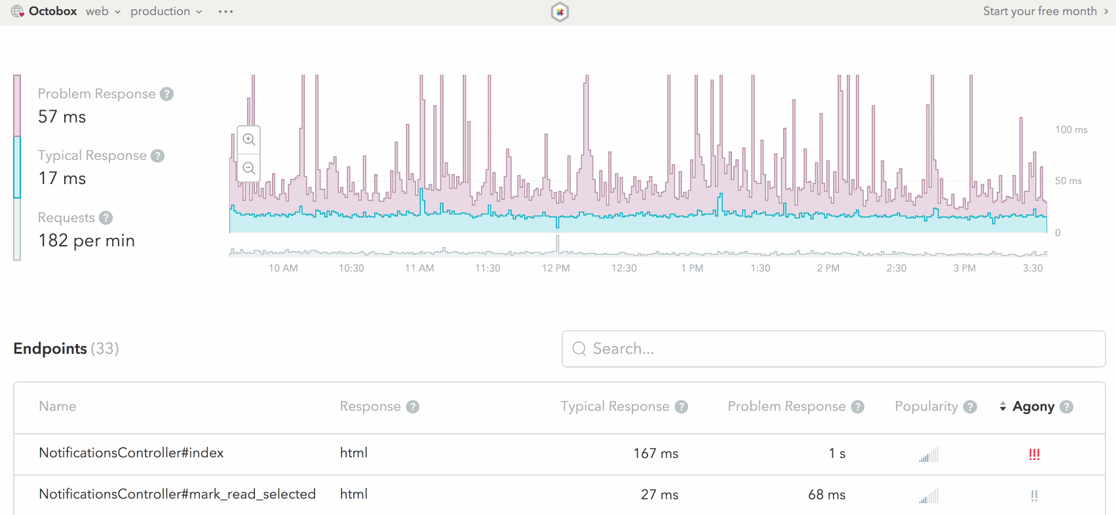Click grey agony marks for mark_read_selected
1116x515 pixels.
pyautogui.click(x=1034, y=495)
